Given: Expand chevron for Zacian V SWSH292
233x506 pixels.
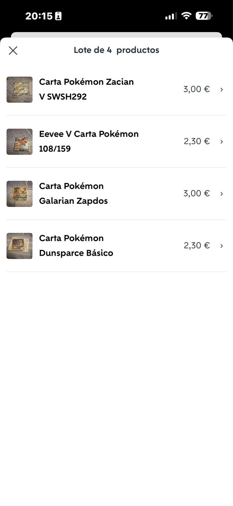Looking at the screenshot, I should [x=221, y=89].
